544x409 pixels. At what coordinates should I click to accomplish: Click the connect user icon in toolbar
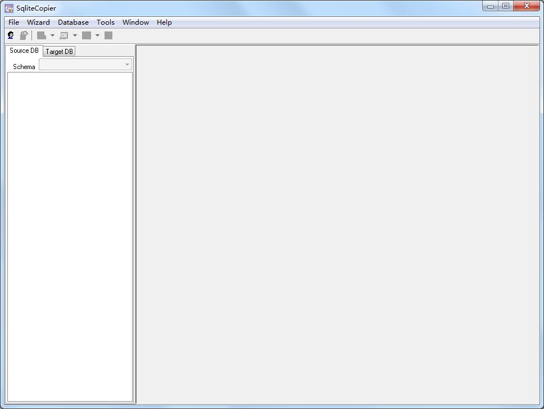point(11,35)
